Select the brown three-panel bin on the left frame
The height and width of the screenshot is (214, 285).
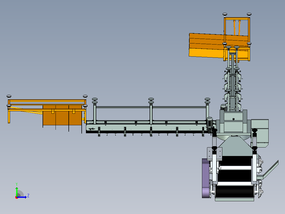(62, 115)
